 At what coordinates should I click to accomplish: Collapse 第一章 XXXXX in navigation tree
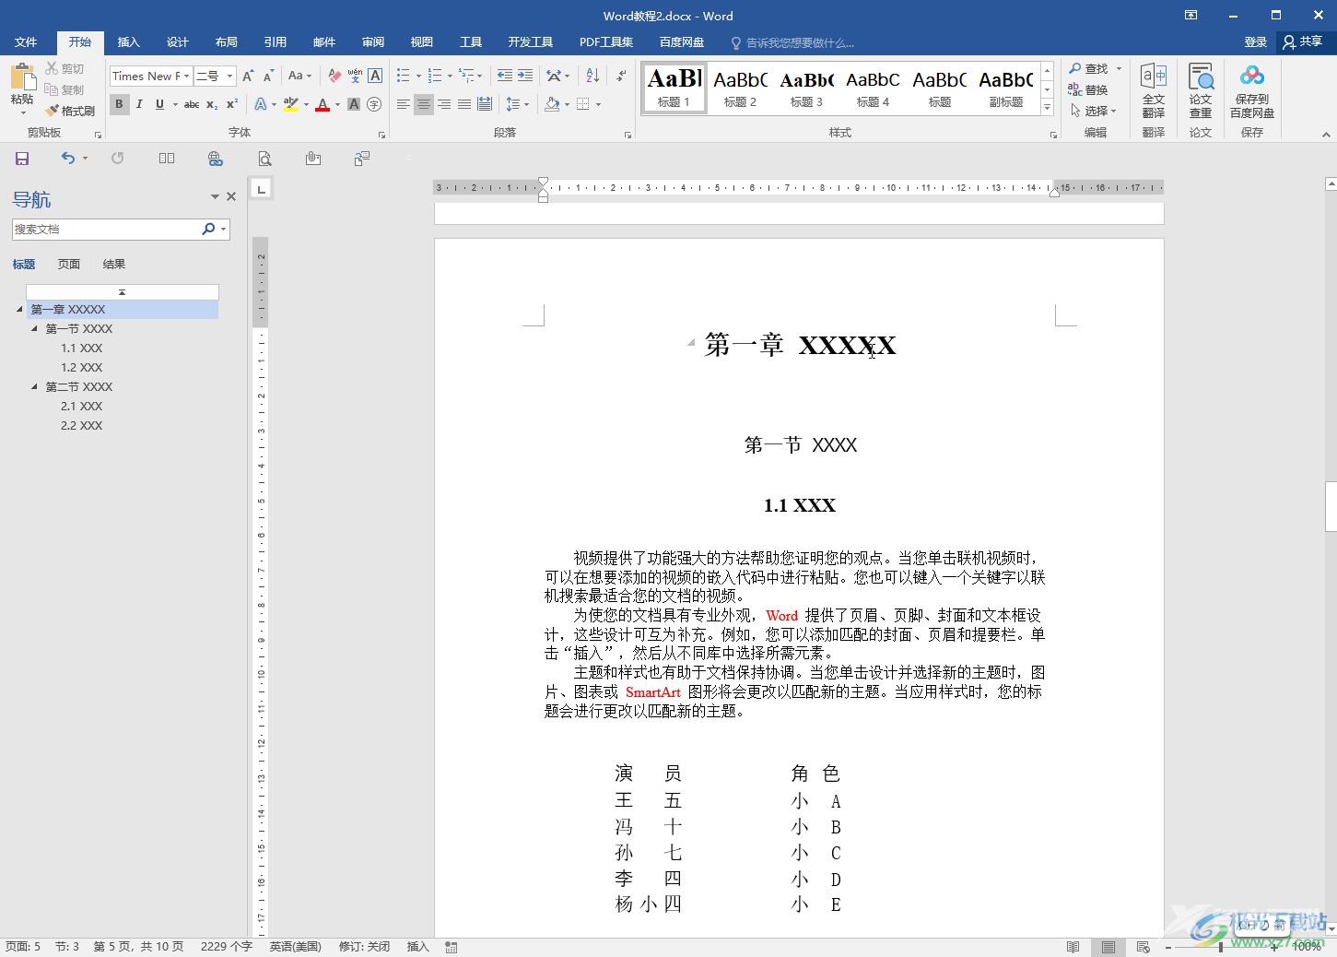coord(19,310)
